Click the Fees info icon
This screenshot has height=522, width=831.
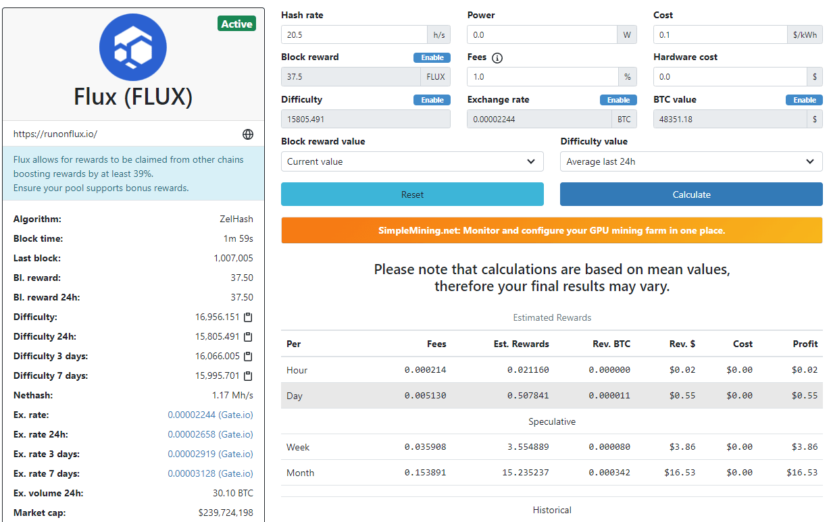(x=497, y=58)
